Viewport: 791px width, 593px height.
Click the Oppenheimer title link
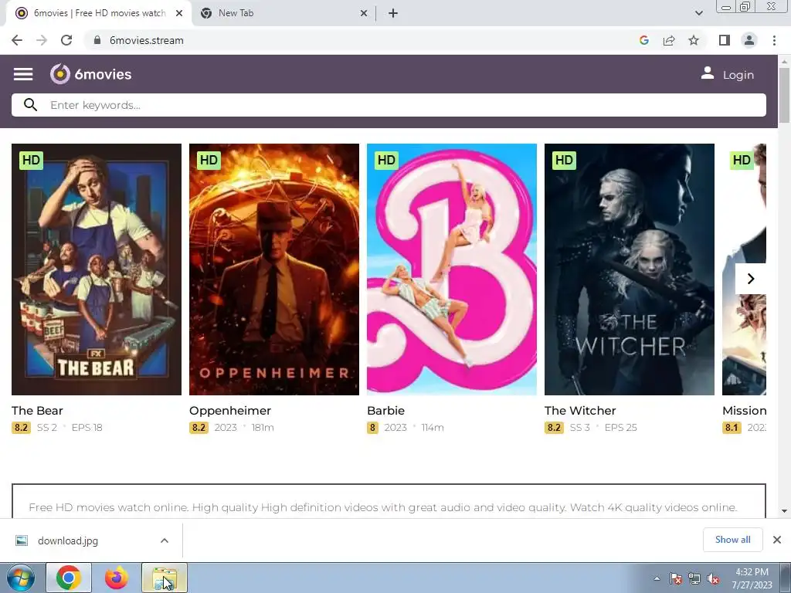[230, 411]
